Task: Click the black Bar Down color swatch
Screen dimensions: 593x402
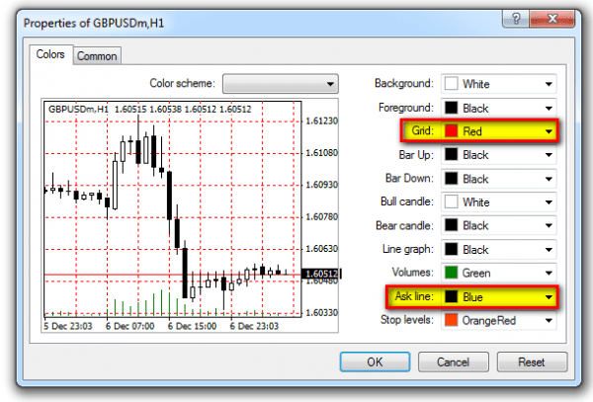Action: tap(452, 179)
